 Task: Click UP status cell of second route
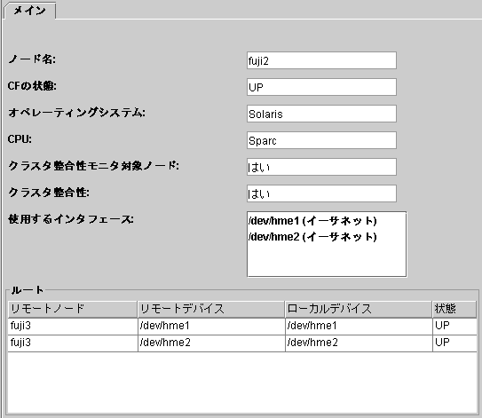(454, 343)
